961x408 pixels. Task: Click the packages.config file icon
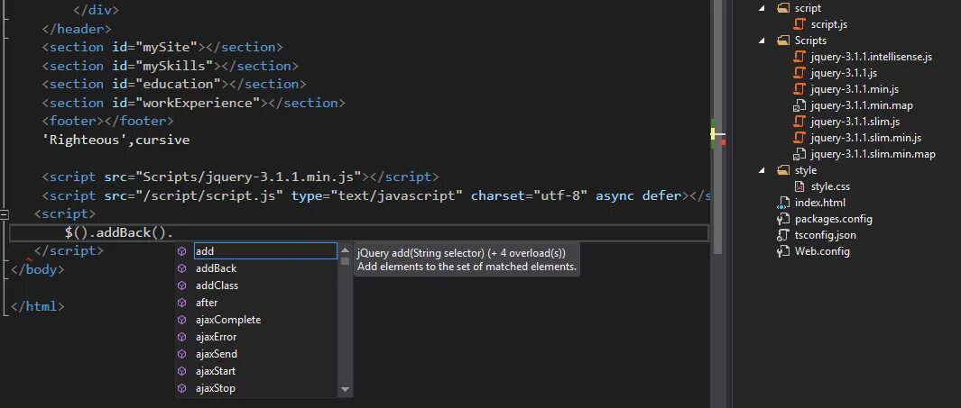[x=783, y=219]
